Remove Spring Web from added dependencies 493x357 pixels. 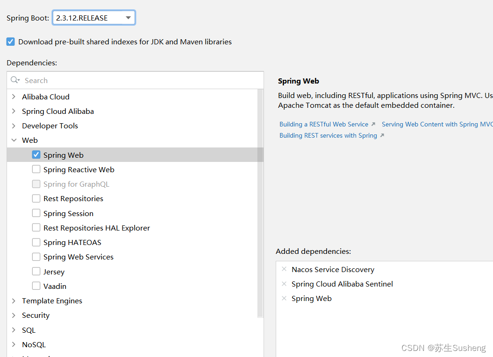[284, 298]
